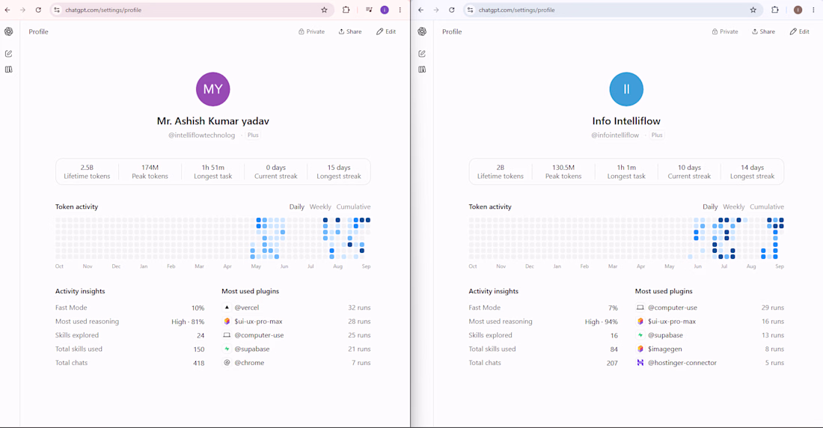Click forward arrow in left browser window
This screenshot has width=823, height=428.
pos(22,10)
